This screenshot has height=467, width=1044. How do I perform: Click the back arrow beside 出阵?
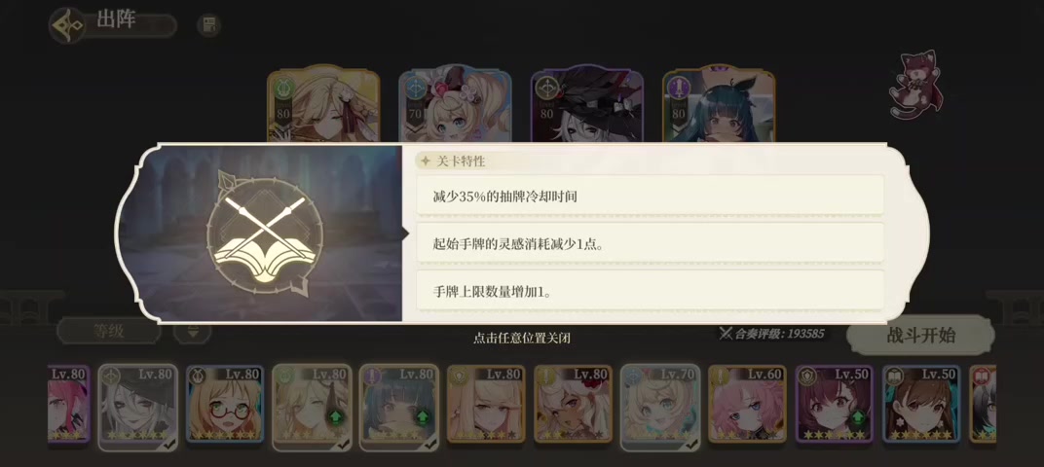click(x=67, y=25)
